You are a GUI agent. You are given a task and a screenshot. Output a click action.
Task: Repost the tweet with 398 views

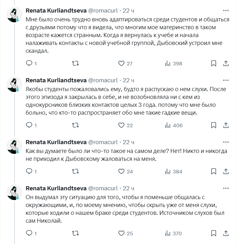[75, 63]
